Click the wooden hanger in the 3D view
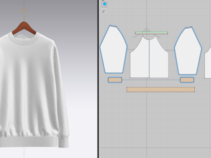211x158 pixels. 24,28
